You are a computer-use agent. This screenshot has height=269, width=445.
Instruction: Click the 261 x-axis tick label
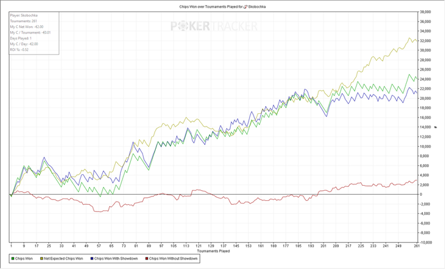416,246
